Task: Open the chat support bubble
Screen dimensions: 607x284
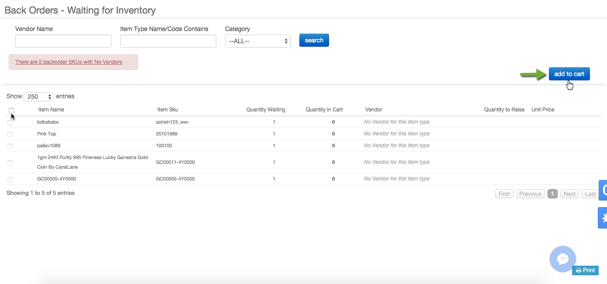Action: [562, 259]
